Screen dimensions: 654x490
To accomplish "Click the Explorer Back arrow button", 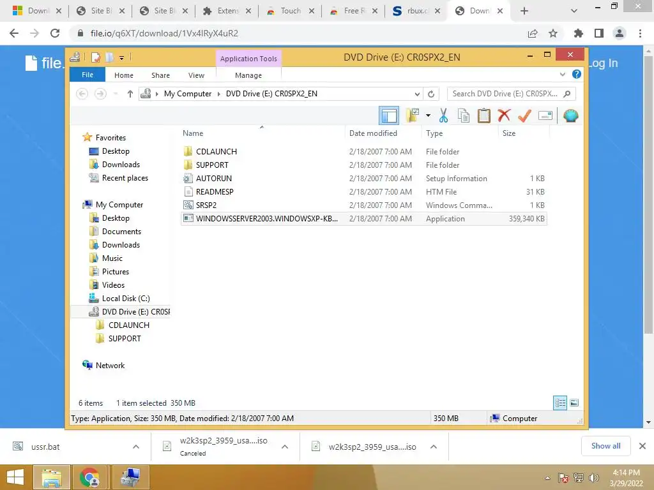I will click(82, 94).
